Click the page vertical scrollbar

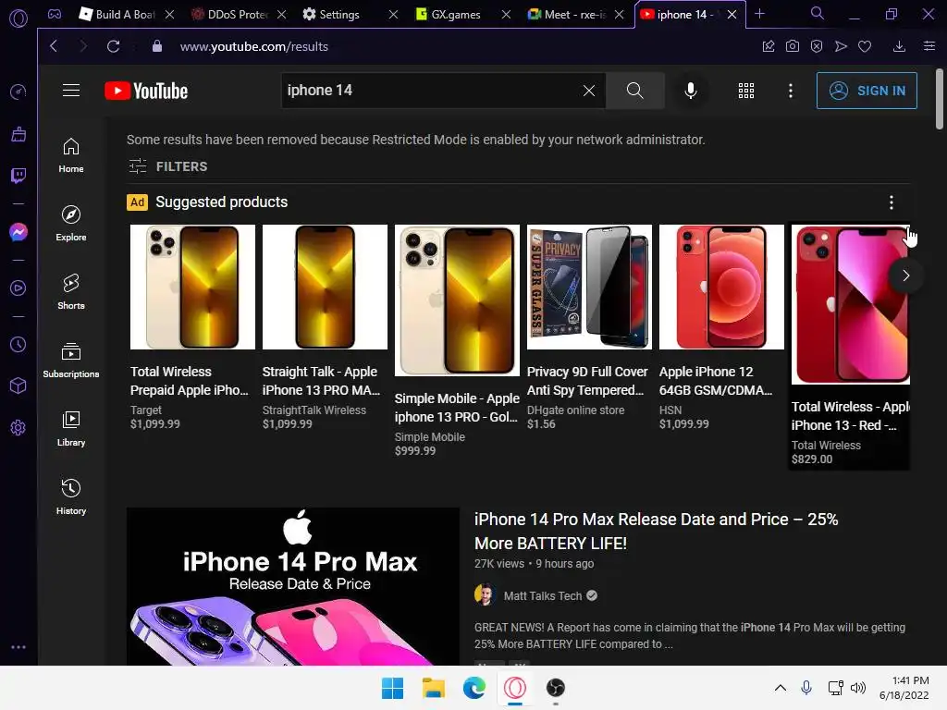pos(940,98)
